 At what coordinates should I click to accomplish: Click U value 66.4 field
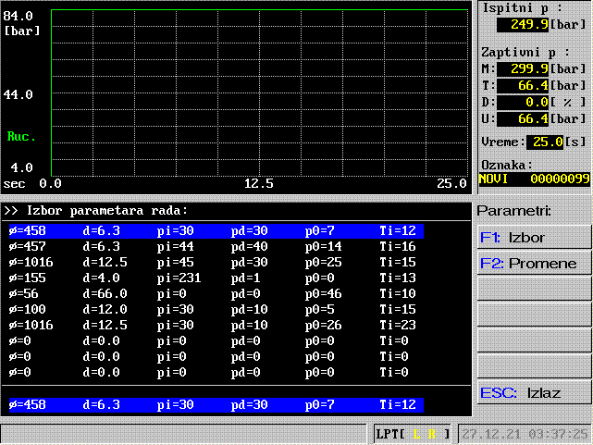click(523, 118)
